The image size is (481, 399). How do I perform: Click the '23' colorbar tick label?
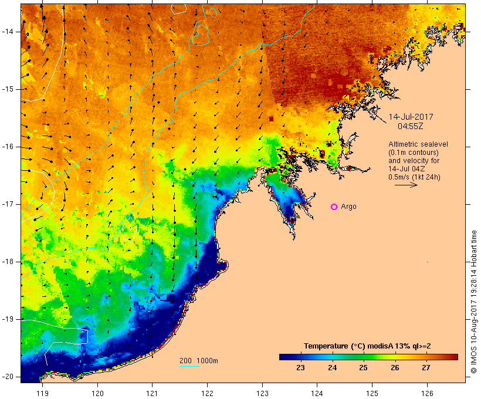click(x=300, y=368)
